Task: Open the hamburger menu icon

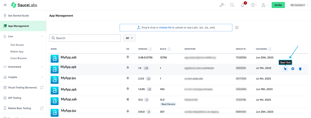Action: (x=5, y=5)
